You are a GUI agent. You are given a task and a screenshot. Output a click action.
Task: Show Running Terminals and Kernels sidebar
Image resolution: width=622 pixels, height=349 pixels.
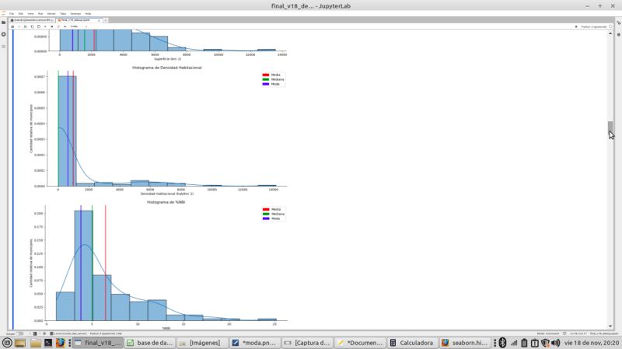click(4, 34)
